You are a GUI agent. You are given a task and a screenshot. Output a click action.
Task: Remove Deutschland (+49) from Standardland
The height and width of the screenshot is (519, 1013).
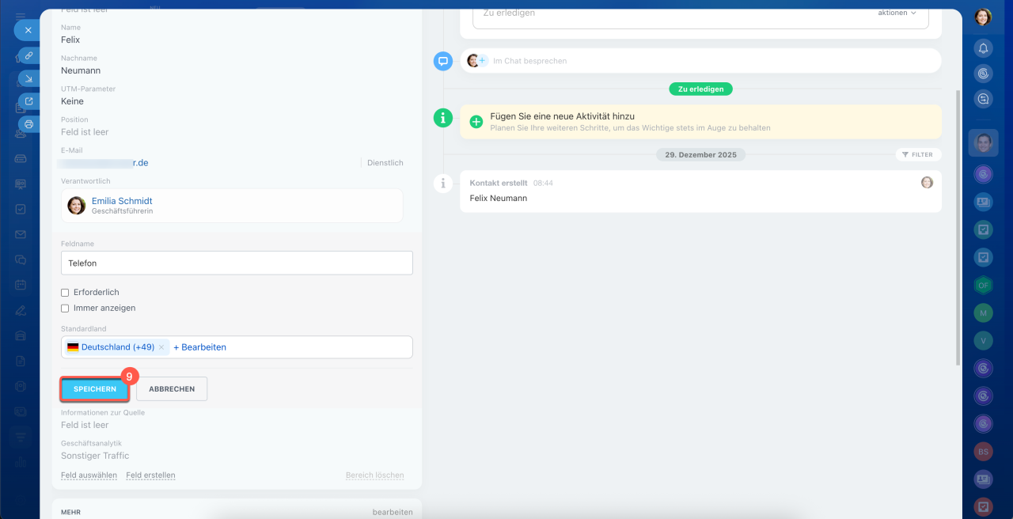tap(161, 347)
